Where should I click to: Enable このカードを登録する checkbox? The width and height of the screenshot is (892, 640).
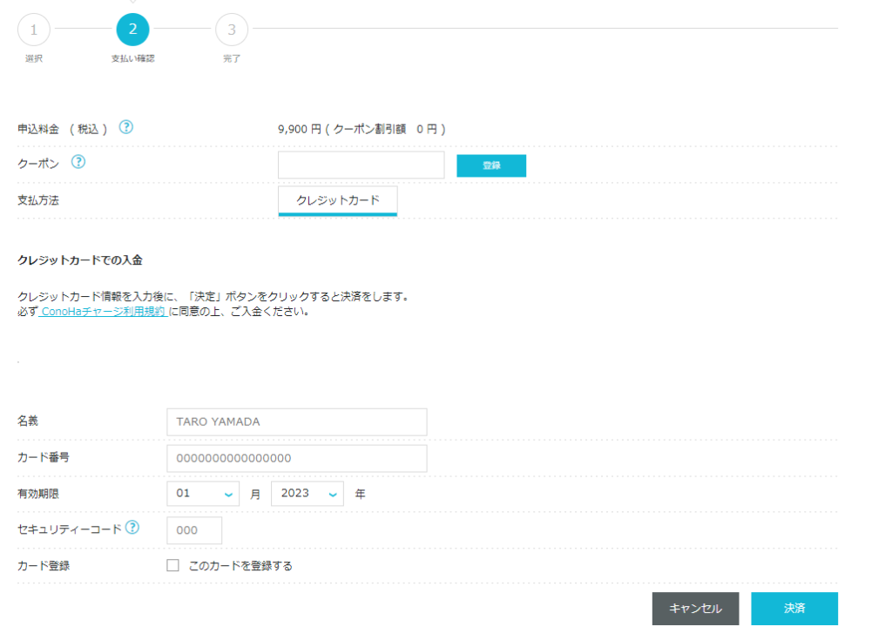click(x=172, y=566)
